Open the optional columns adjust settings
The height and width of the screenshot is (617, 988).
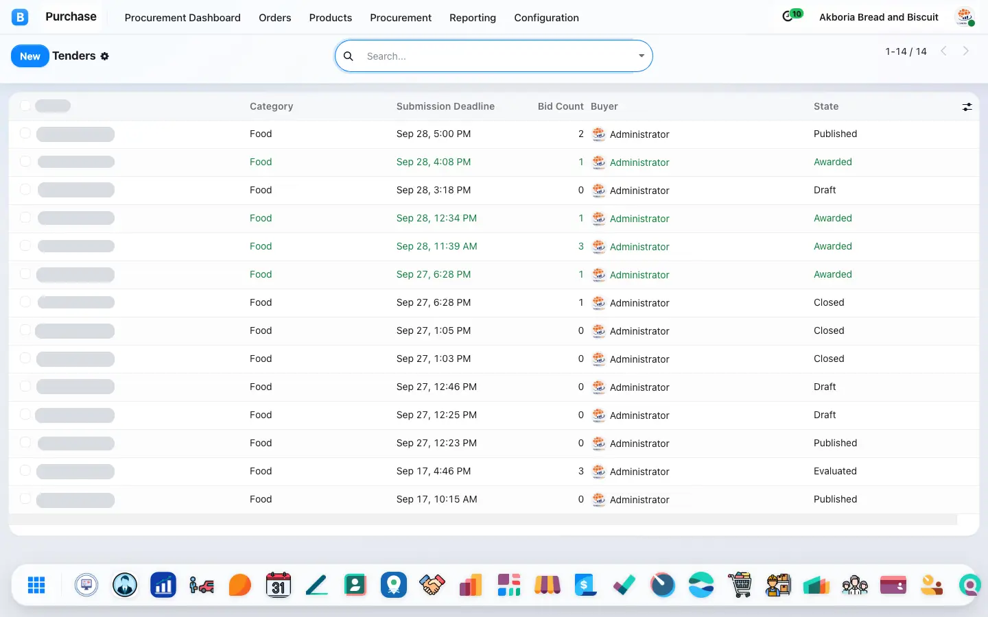click(967, 107)
